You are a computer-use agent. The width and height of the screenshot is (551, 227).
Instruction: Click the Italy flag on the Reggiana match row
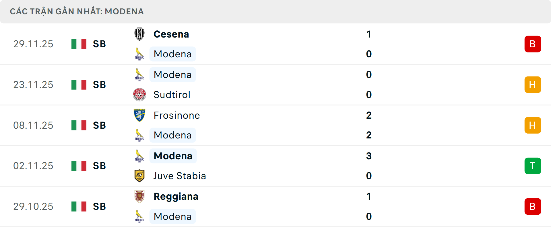click(79, 206)
